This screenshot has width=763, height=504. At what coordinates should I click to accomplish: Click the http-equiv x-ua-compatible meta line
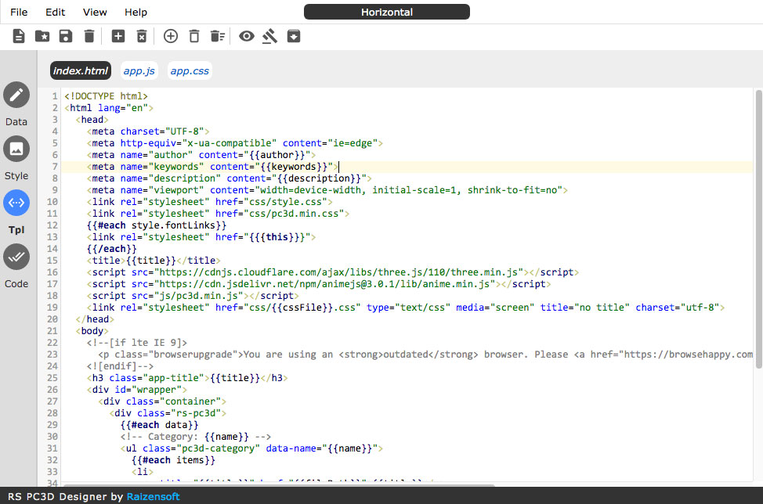click(x=235, y=143)
